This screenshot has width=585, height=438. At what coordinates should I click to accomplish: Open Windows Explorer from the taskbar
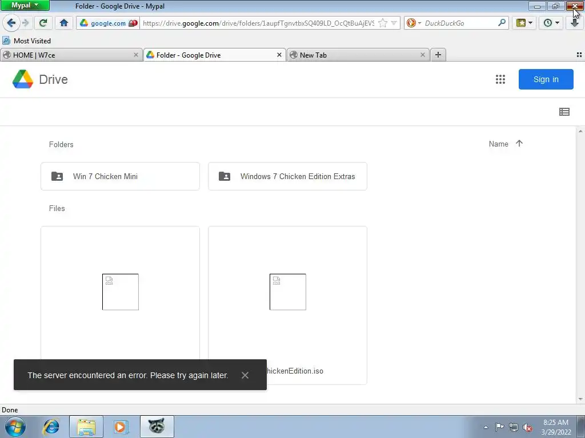pos(86,427)
